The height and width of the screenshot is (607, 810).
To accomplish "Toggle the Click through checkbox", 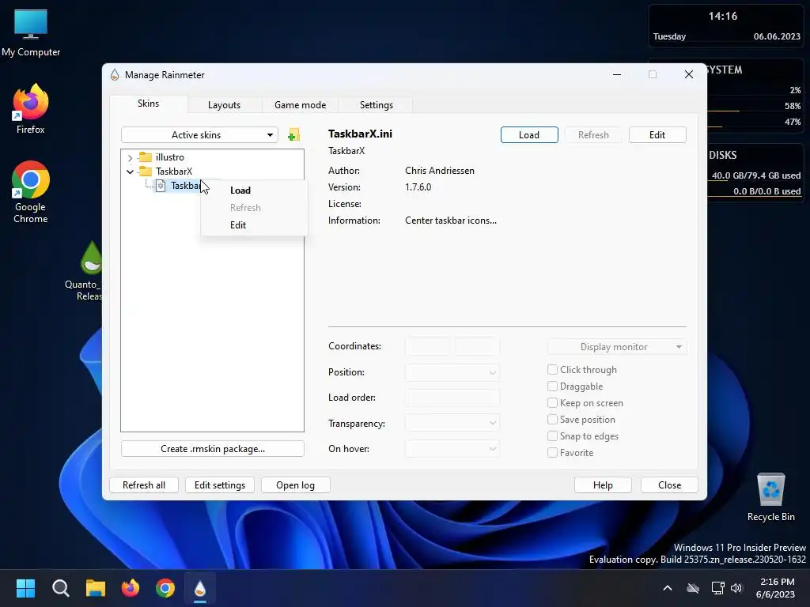I will click(552, 370).
